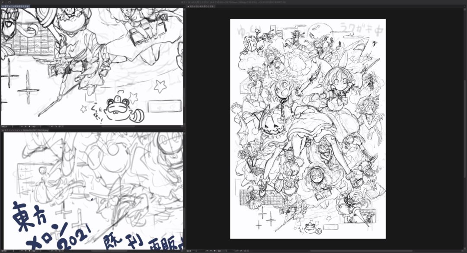Viewport: 467px width, 253px height.
Task: Click zoom out in top-left pane status bar
Action: point(22,126)
